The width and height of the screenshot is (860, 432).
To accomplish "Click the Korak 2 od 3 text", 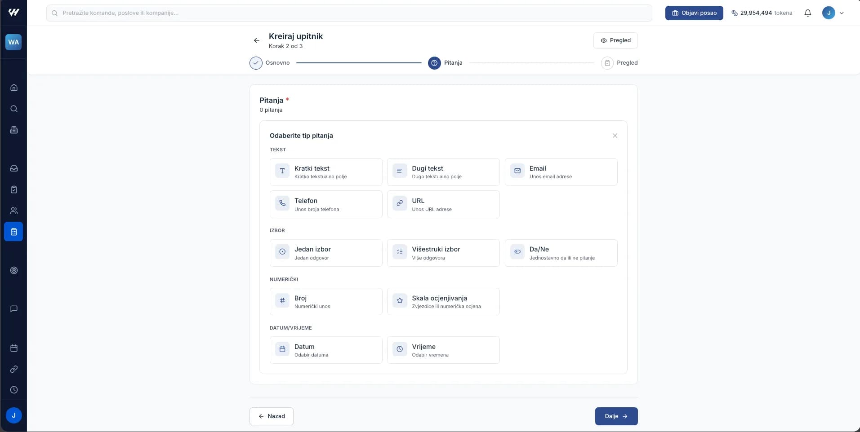I will click(285, 46).
